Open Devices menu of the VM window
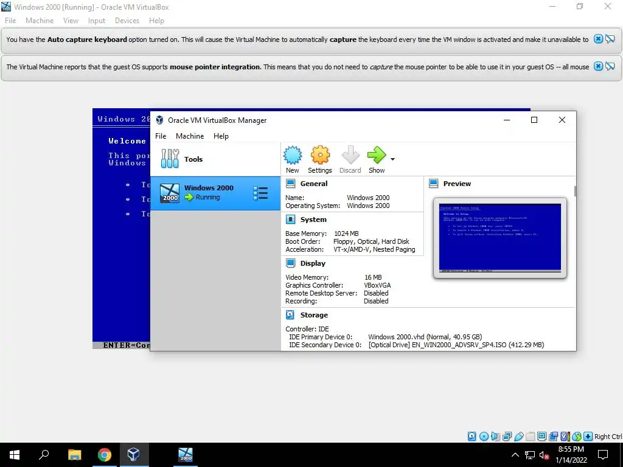This screenshot has width=623, height=467. point(127,21)
